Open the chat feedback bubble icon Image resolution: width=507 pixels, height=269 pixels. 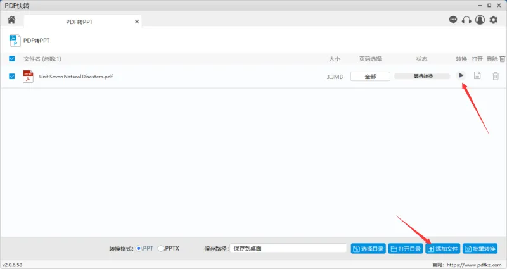tap(453, 20)
